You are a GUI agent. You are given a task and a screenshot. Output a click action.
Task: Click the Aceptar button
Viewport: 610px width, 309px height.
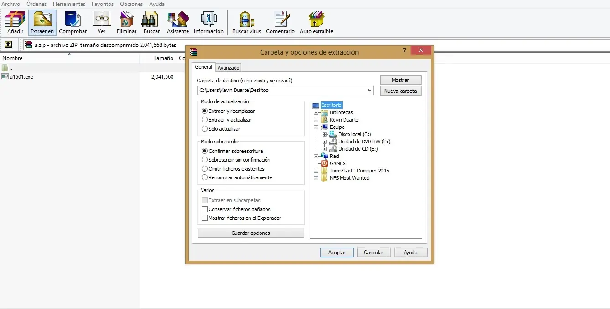click(337, 253)
